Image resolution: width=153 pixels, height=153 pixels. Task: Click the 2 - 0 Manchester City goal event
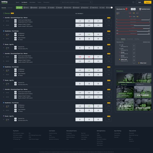pyautogui.click(x=124, y=49)
